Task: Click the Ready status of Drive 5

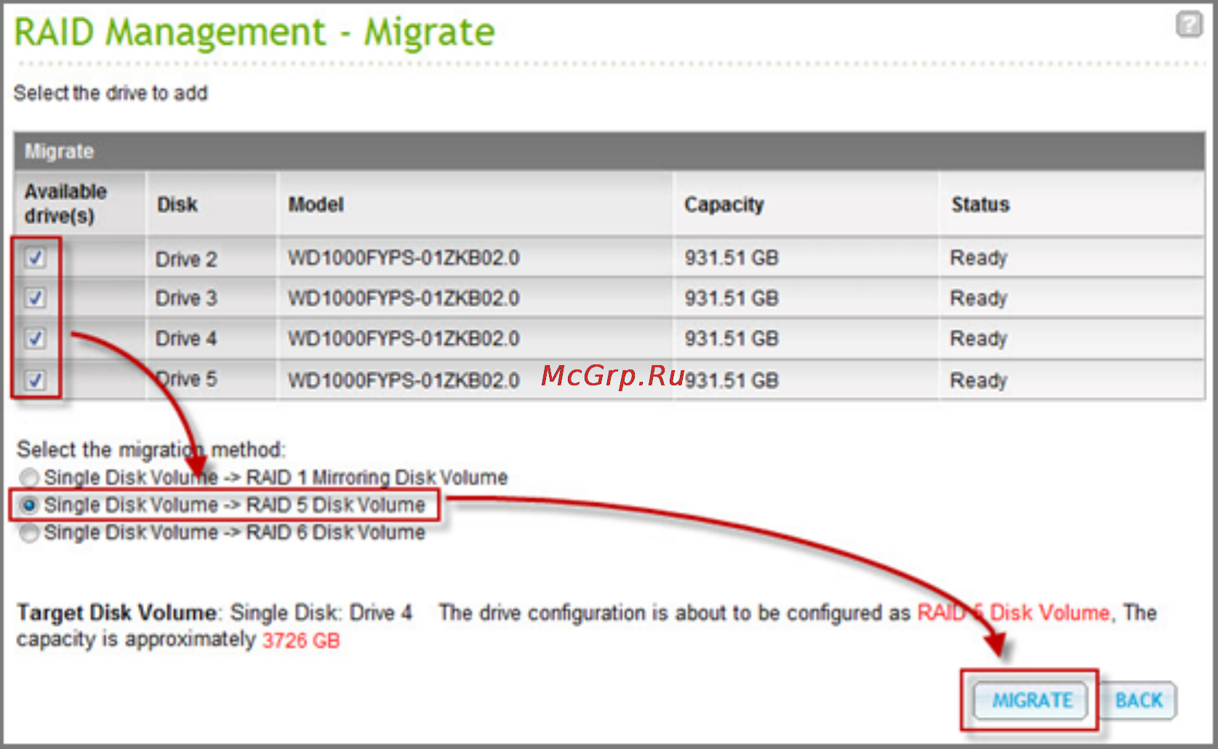Action: click(979, 381)
